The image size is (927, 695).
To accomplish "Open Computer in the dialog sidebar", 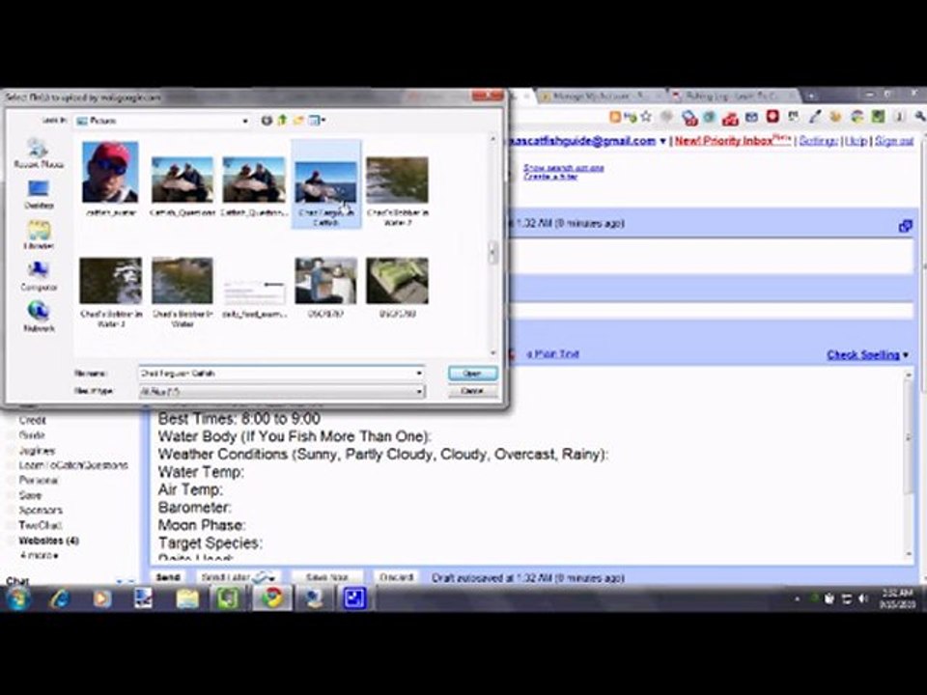I will pyautogui.click(x=38, y=277).
